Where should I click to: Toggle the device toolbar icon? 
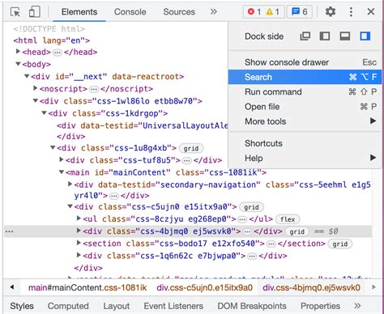click(x=35, y=12)
